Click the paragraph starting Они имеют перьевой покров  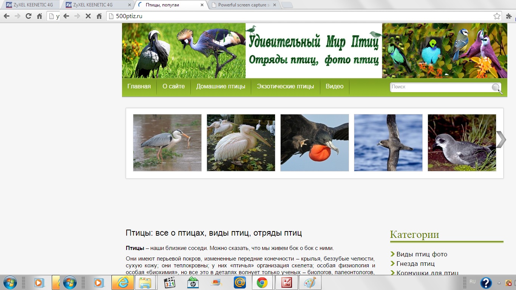coord(250,265)
